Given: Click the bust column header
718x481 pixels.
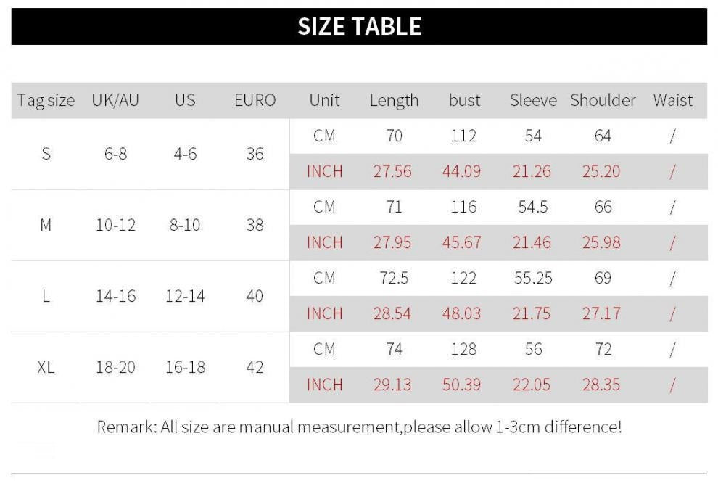Looking at the screenshot, I should click(x=464, y=100).
